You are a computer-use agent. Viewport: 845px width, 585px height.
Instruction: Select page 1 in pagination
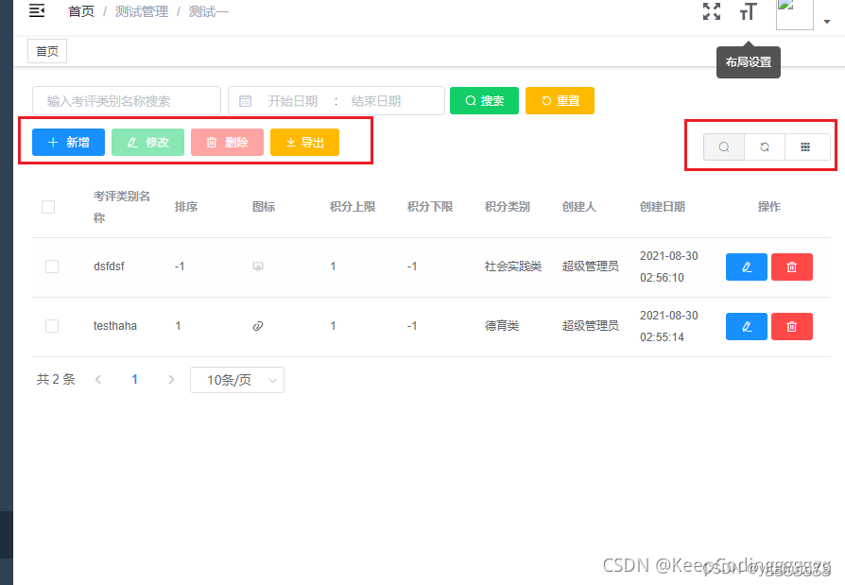134,379
